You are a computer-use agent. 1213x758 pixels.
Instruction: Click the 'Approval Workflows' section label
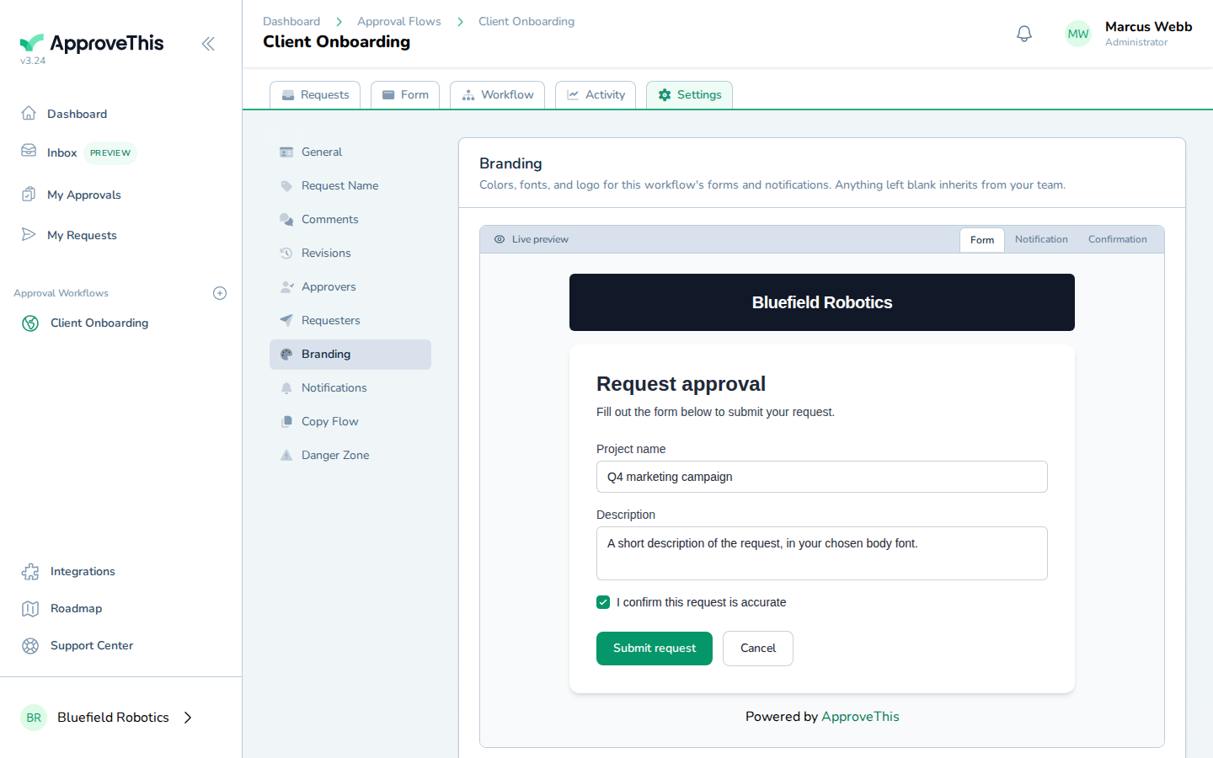coord(61,293)
